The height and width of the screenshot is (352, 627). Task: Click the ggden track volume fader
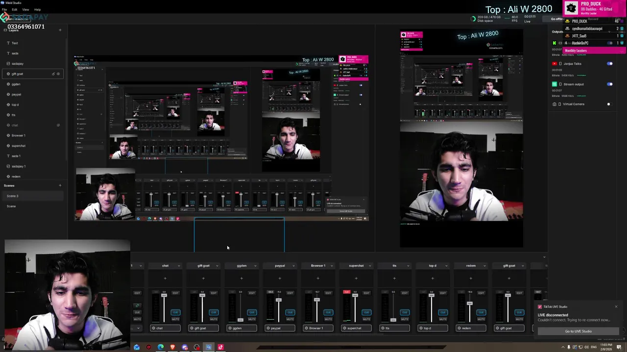240,319
